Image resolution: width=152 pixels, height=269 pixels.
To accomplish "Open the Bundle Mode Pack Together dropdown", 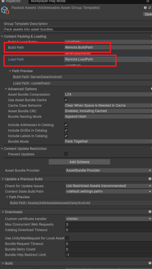I will [108, 142].
